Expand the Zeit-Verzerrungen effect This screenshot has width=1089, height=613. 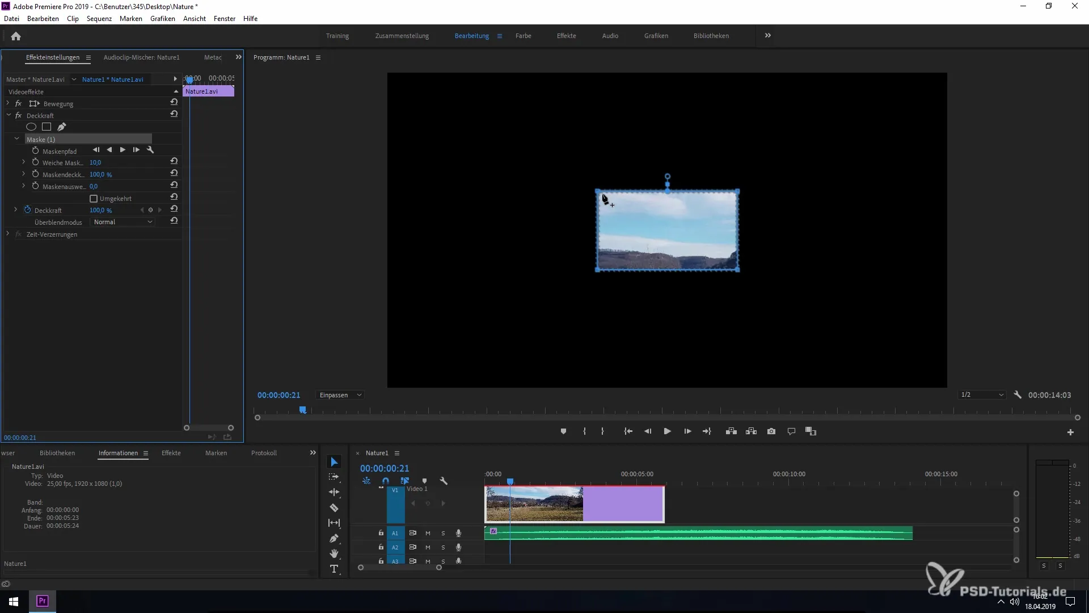[8, 234]
